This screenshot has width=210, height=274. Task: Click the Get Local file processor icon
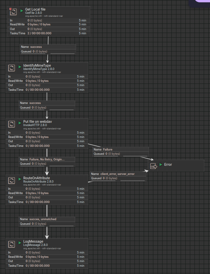point(14,12)
